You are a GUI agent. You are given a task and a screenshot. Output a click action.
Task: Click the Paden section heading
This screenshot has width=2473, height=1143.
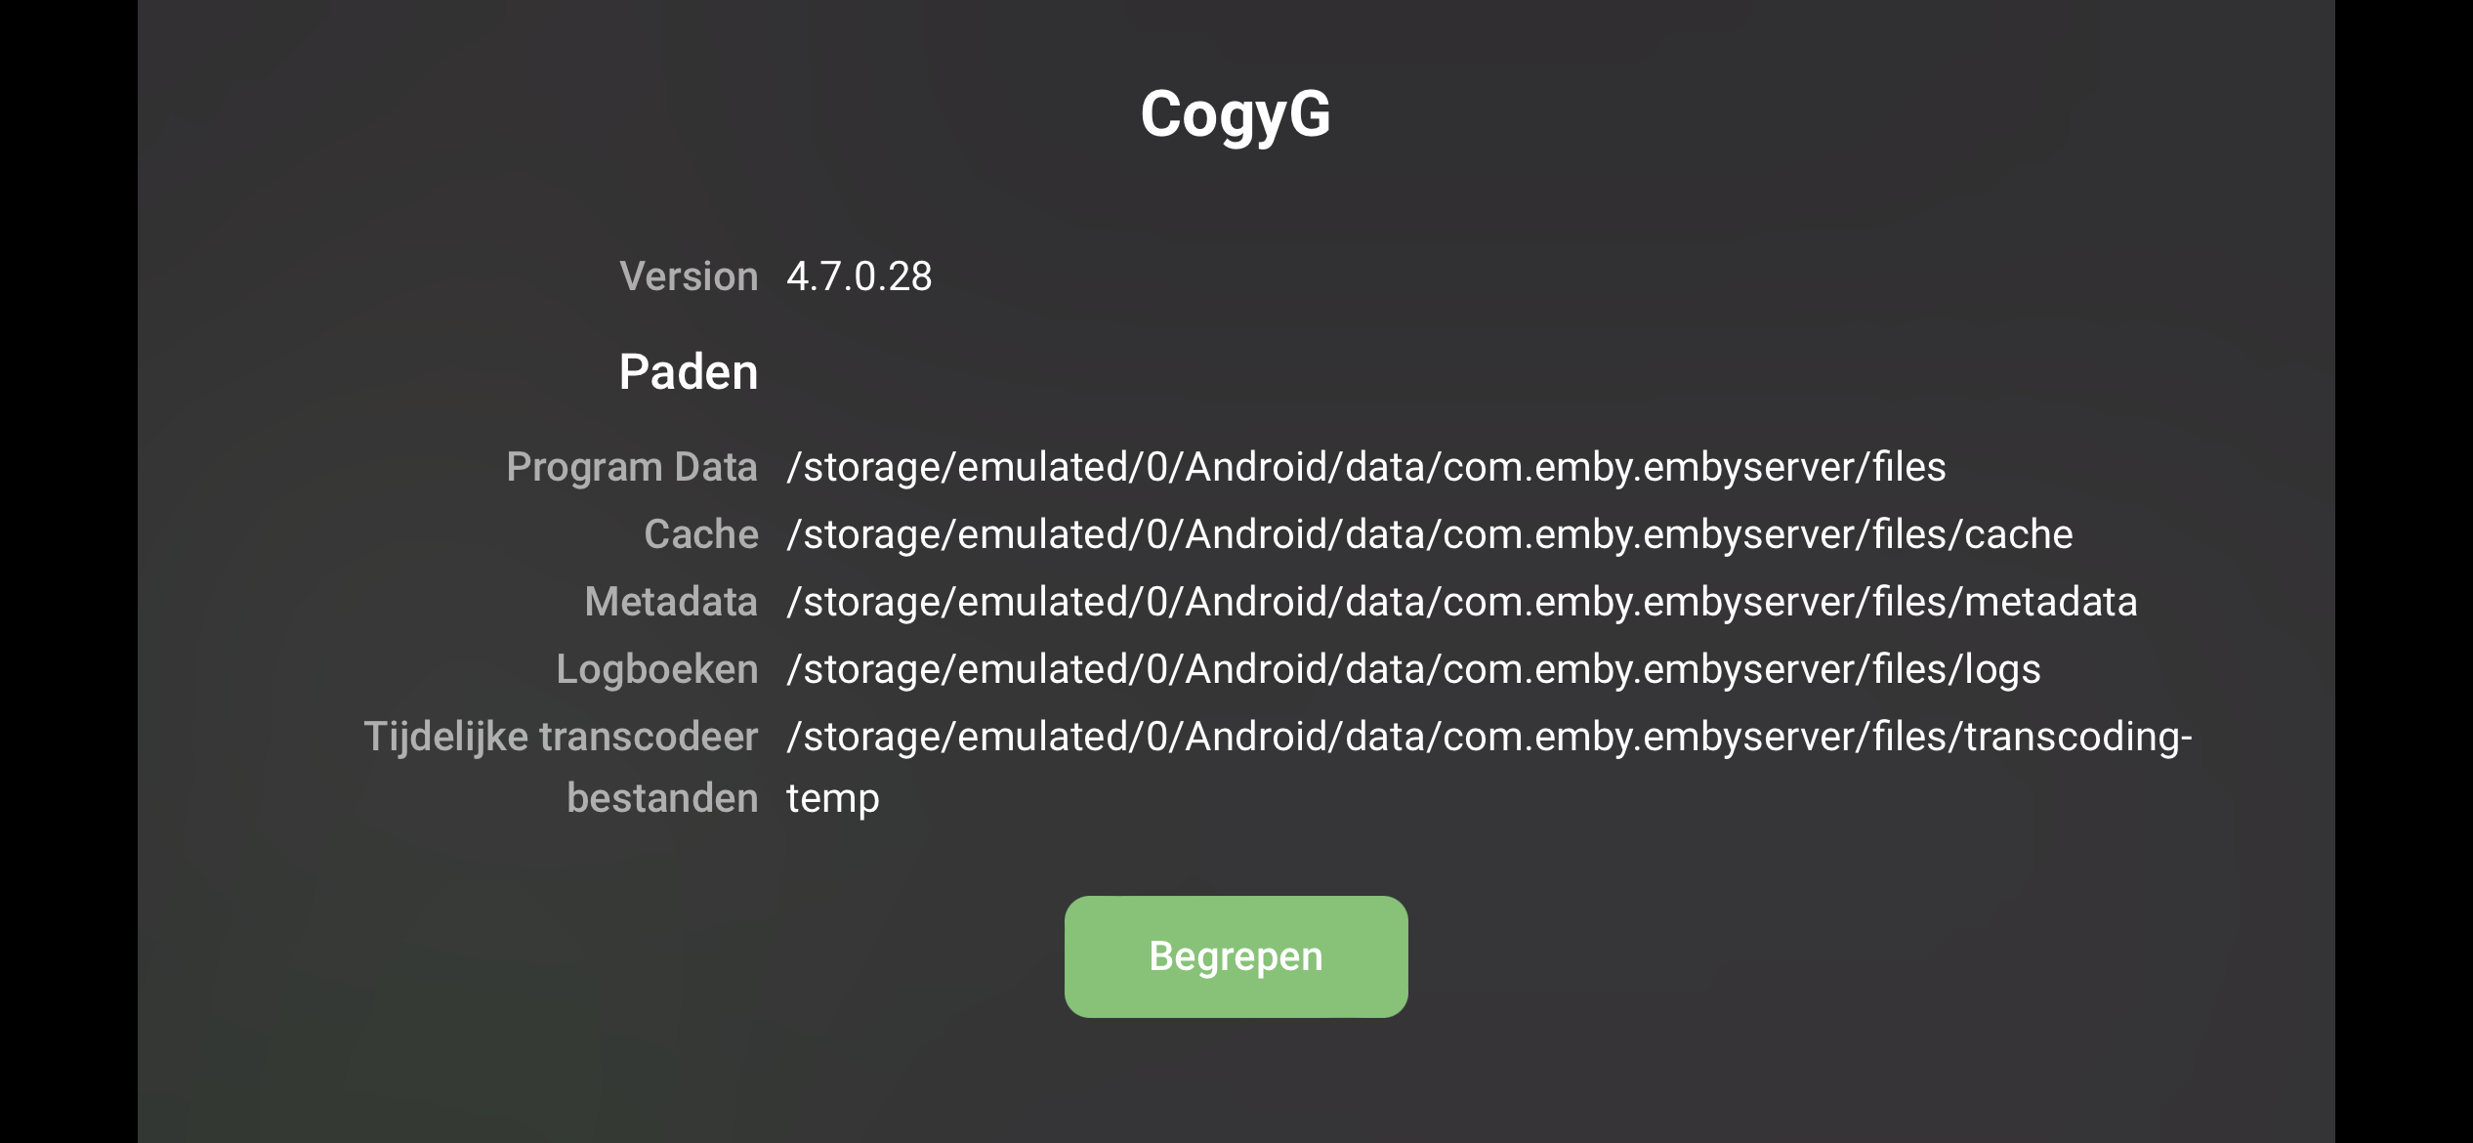pyautogui.click(x=689, y=372)
